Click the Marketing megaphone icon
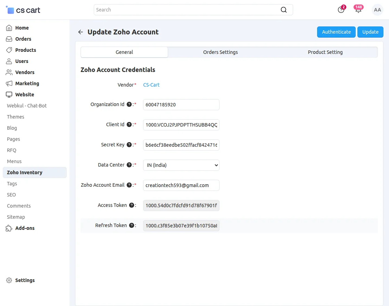 (x=10, y=83)
